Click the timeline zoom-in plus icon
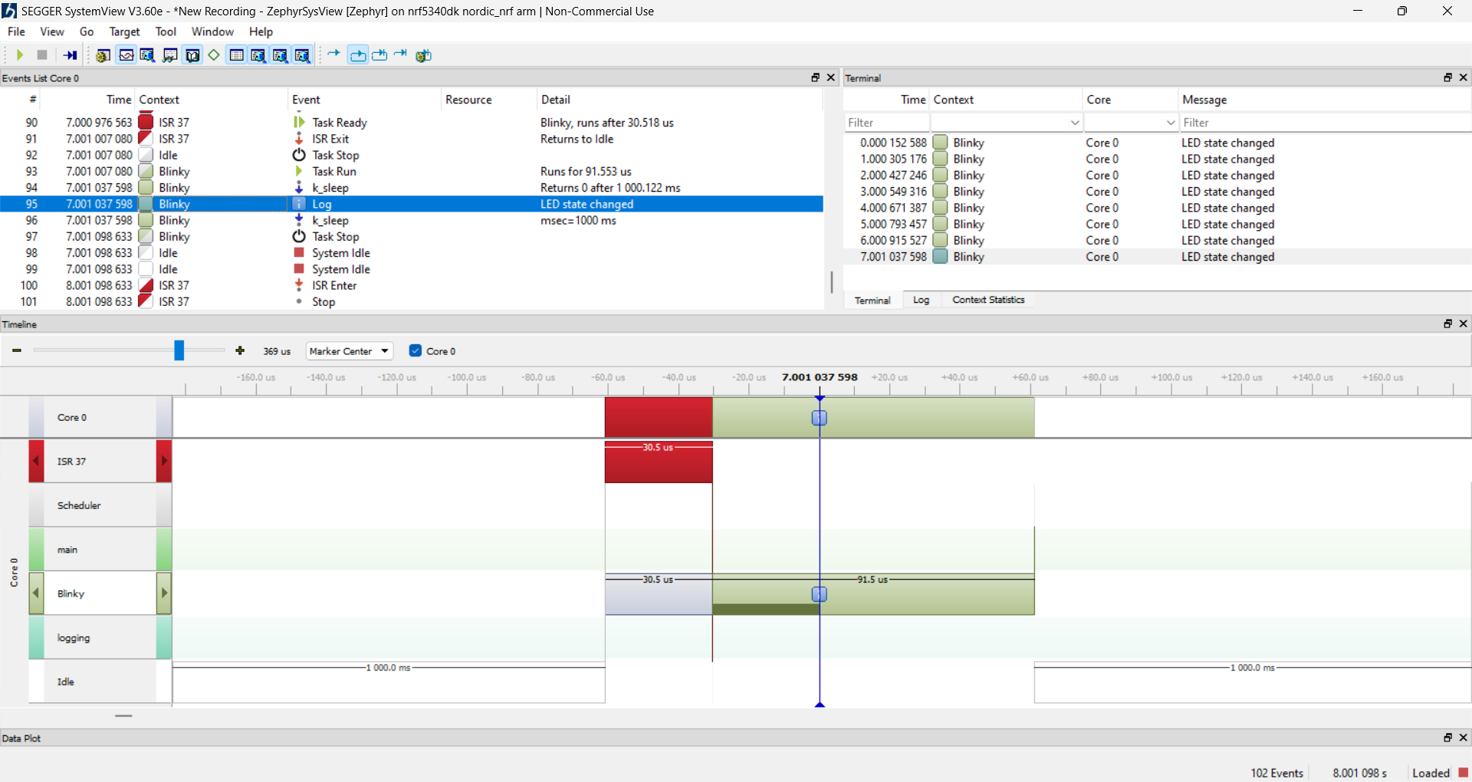The image size is (1472, 782). click(x=240, y=351)
